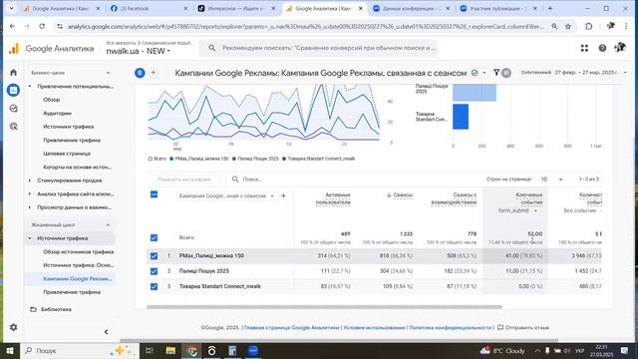Open the Advertising icon in left rail
638x359 pixels.
[x=13, y=127]
